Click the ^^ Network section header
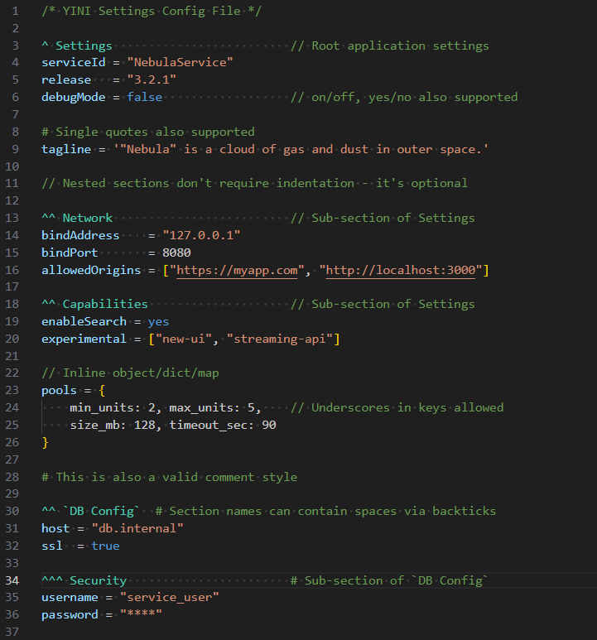The height and width of the screenshot is (640, 597). pyautogui.click(x=77, y=218)
